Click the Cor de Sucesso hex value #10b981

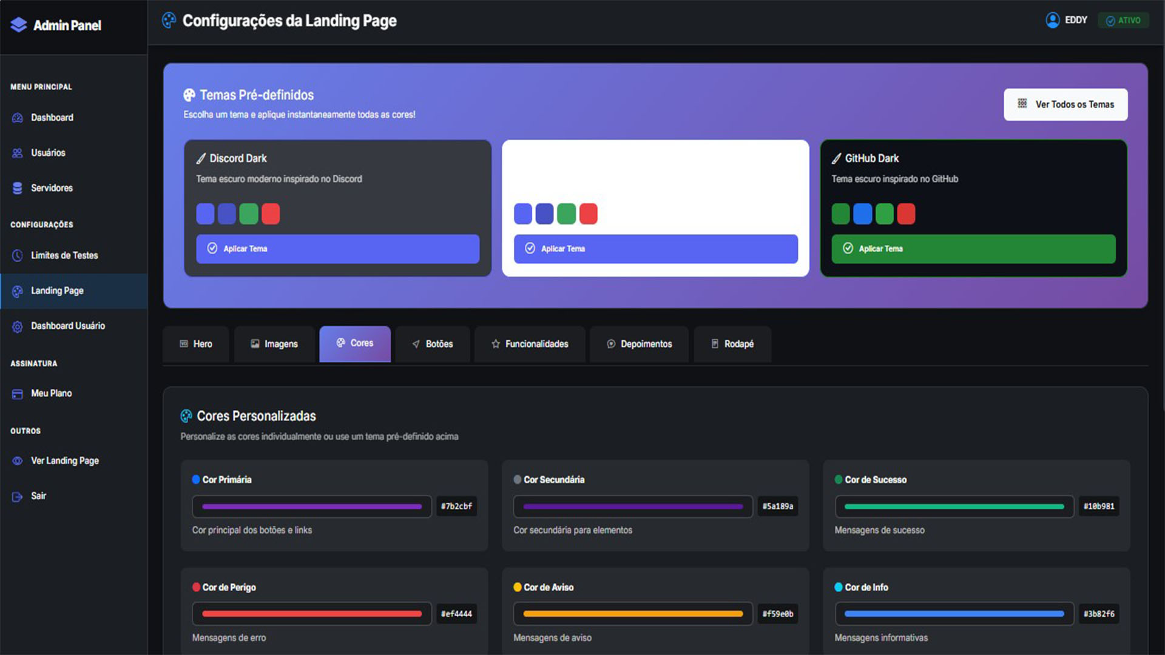[1099, 506]
